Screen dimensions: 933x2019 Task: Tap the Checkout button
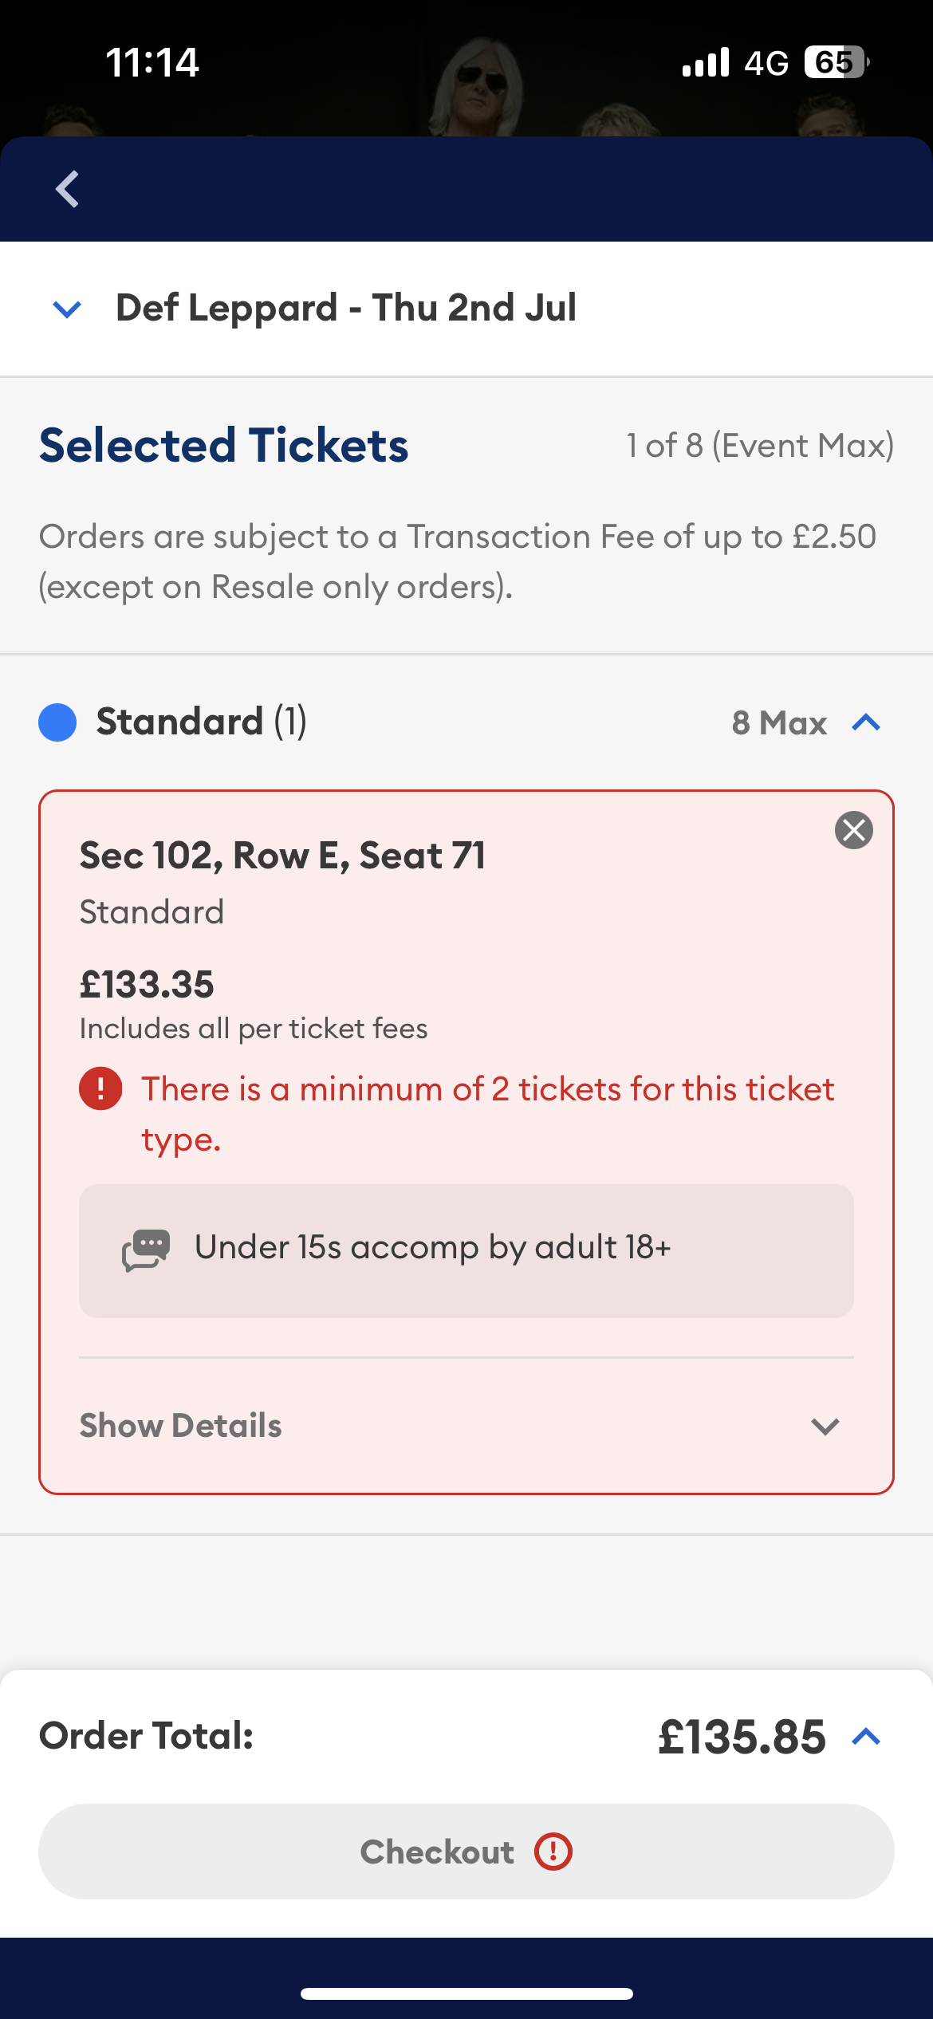pos(467,1852)
